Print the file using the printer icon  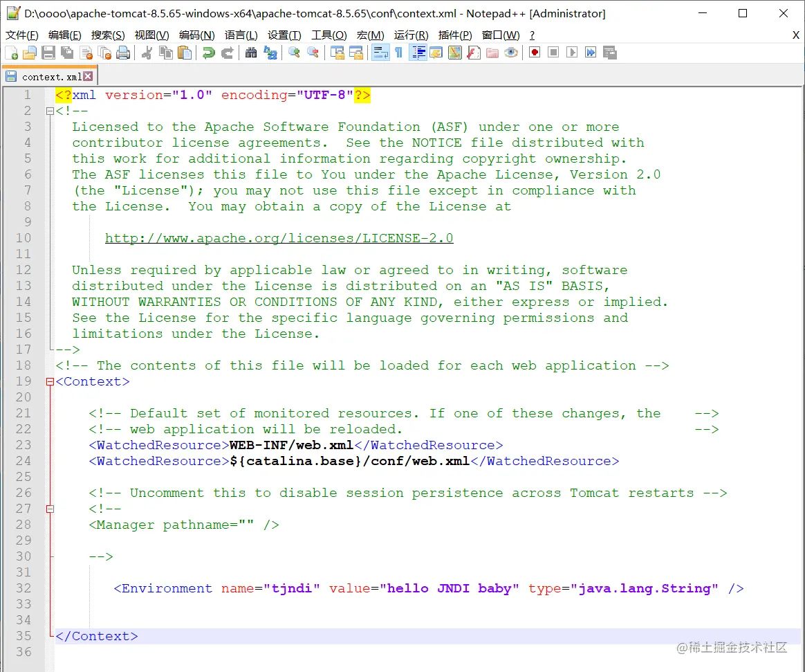123,53
